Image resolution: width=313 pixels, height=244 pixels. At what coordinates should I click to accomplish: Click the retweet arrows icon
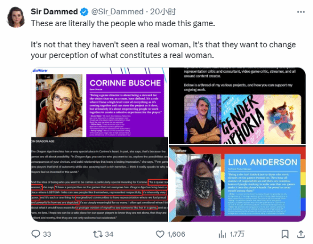click(98, 234)
